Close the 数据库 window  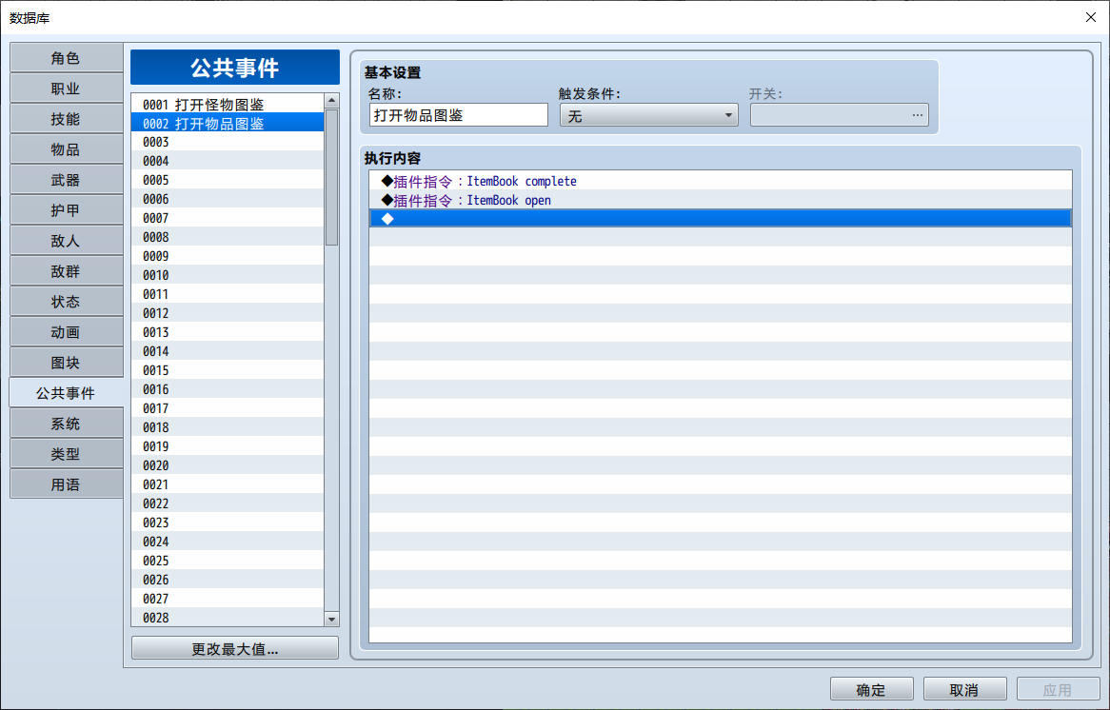(1090, 17)
